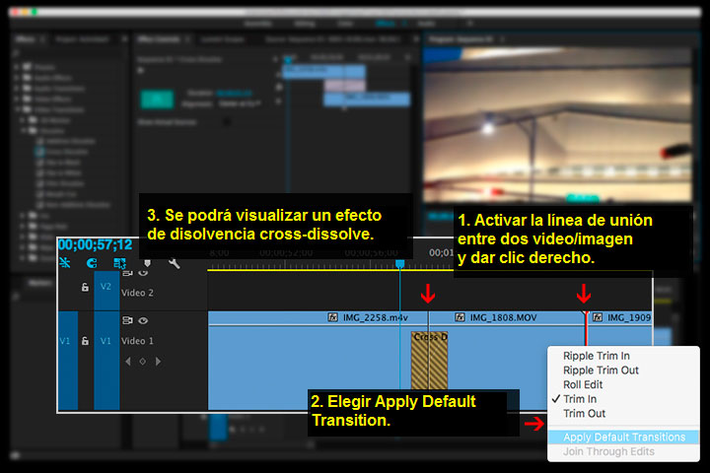Choose Apply Default Transitions
710x473 pixels.
click(x=623, y=438)
